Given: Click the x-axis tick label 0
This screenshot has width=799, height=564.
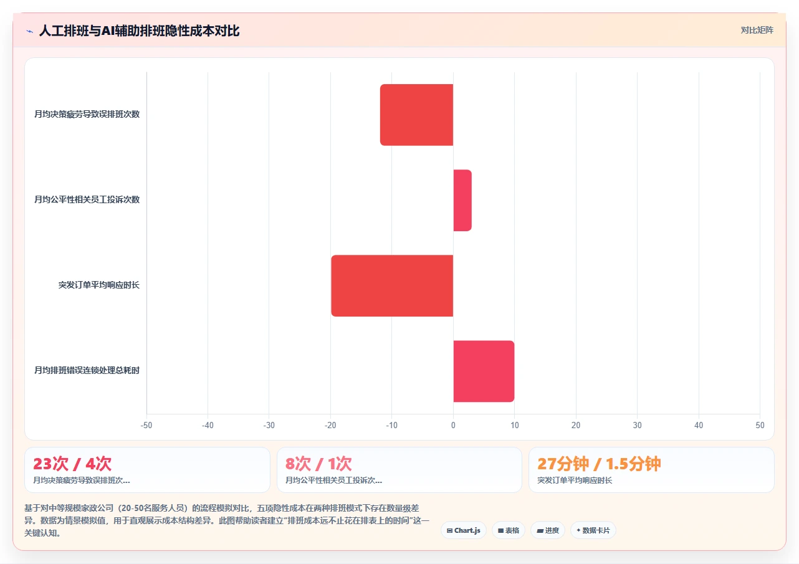Looking at the screenshot, I should 453,425.
